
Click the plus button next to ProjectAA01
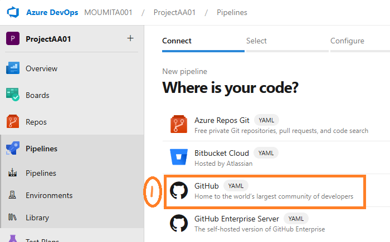coord(130,38)
